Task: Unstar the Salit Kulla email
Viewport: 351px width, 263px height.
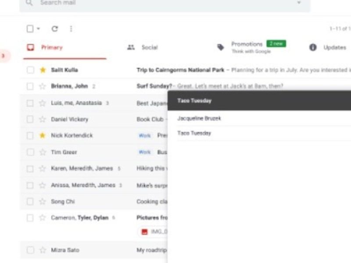Action: [43, 70]
